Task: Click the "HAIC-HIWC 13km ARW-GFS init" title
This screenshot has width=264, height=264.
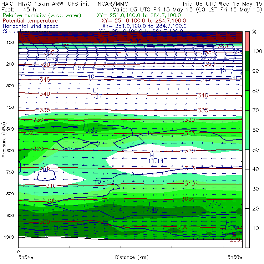Action: [x=45, y=4]
